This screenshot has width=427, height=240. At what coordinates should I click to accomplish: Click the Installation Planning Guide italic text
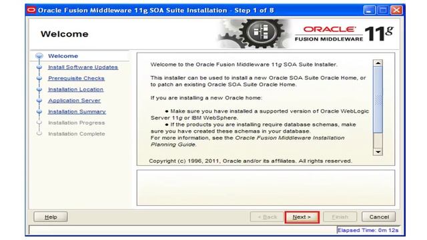coord(248,141)
